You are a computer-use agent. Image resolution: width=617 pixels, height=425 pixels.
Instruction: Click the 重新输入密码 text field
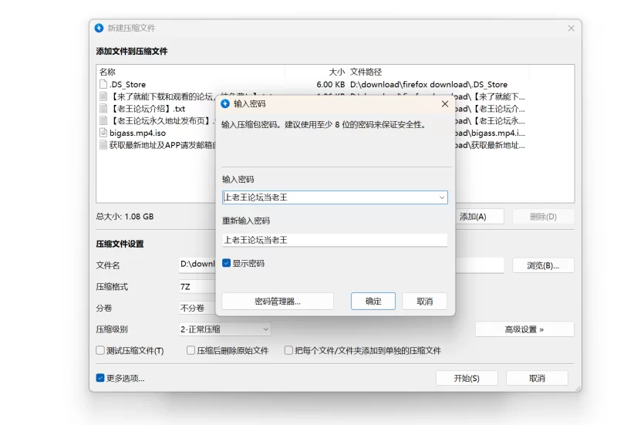[x=335, y=240]
